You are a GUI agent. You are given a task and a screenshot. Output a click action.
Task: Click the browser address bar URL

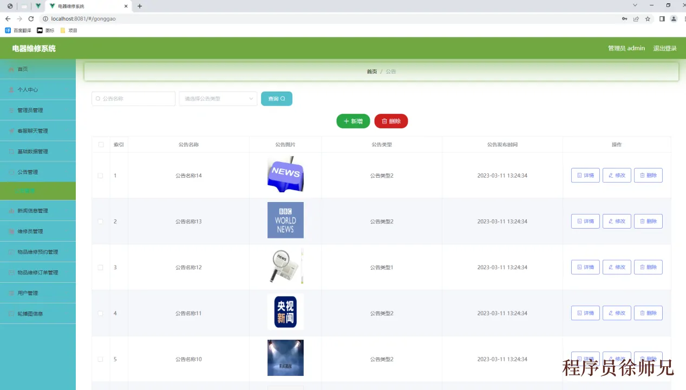(83, 18)
